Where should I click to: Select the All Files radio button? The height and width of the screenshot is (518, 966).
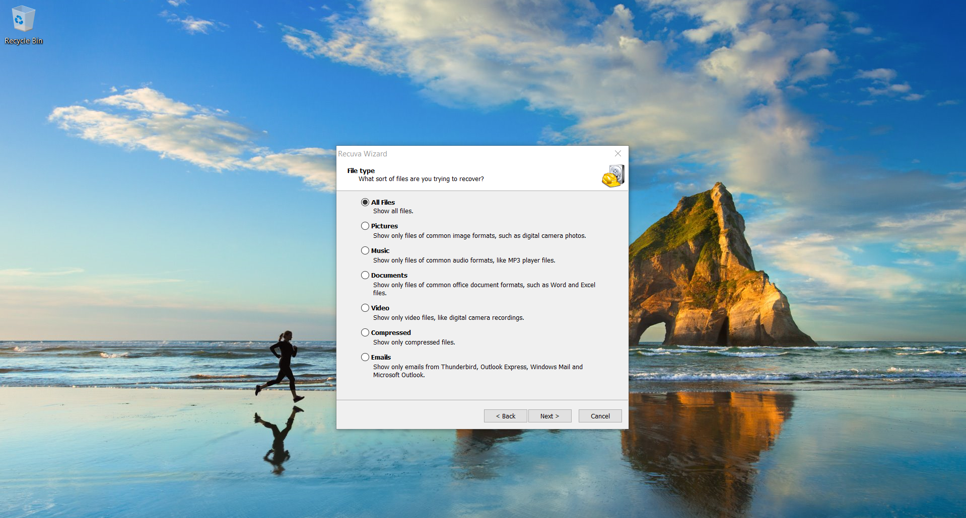coord(365,202)
